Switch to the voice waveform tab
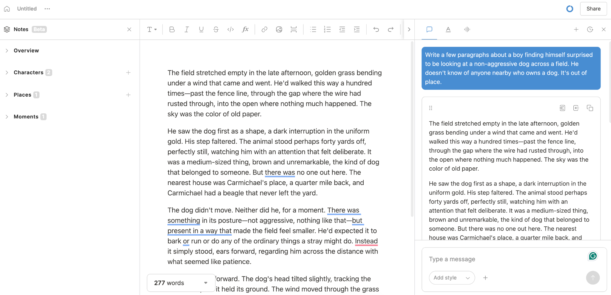This screenshot has width=611, height=295. [467, 29]
